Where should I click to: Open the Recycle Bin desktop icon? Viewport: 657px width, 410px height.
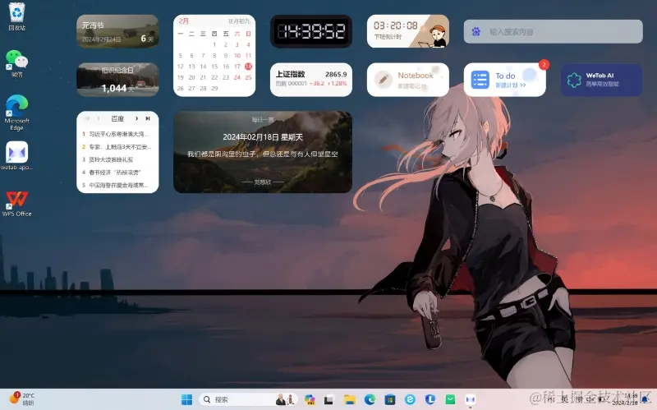16,16
